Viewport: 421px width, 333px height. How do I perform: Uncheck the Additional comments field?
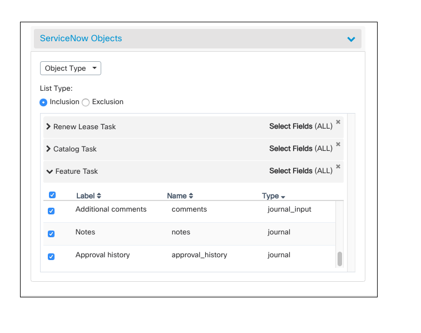(51, 211)
